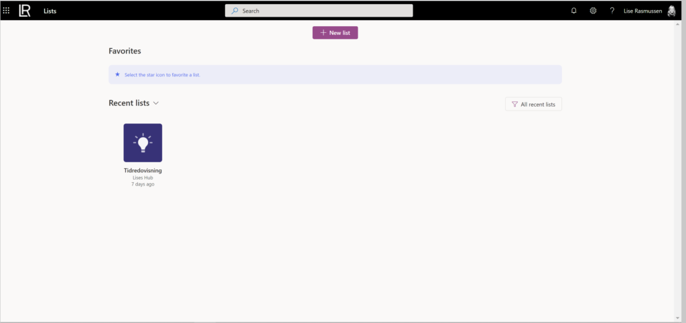Click the 7 days ago timestamp
Image resolution: width=686 pixels, height=323 pixels.
143,184
